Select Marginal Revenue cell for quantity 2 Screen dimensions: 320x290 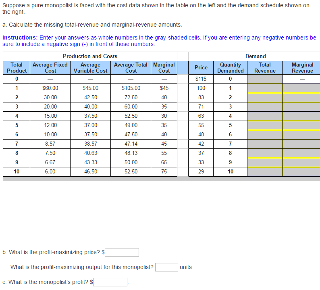(301, 98)
